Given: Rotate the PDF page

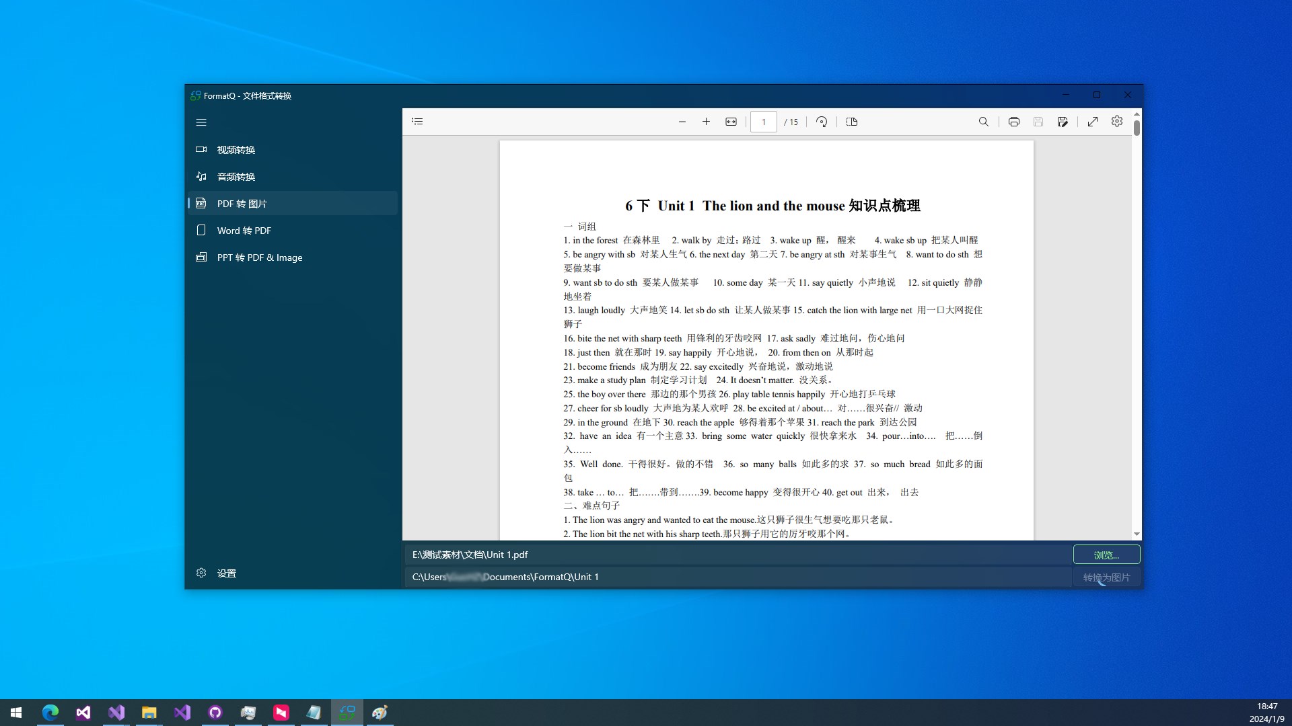Looking at the screenshot, I should [x=822, y=122].
